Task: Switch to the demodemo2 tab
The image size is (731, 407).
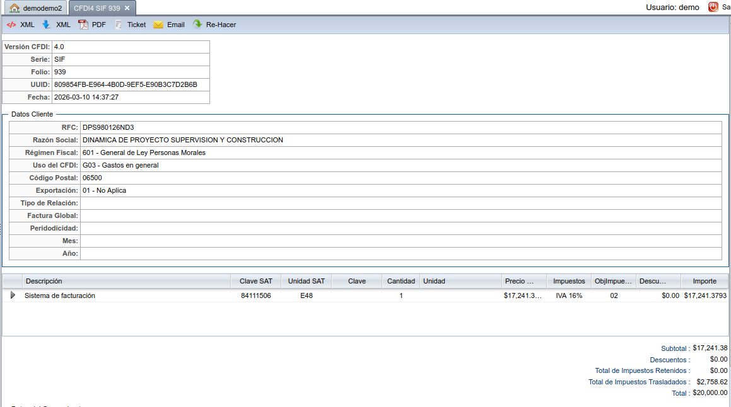Action: [42, 8]
